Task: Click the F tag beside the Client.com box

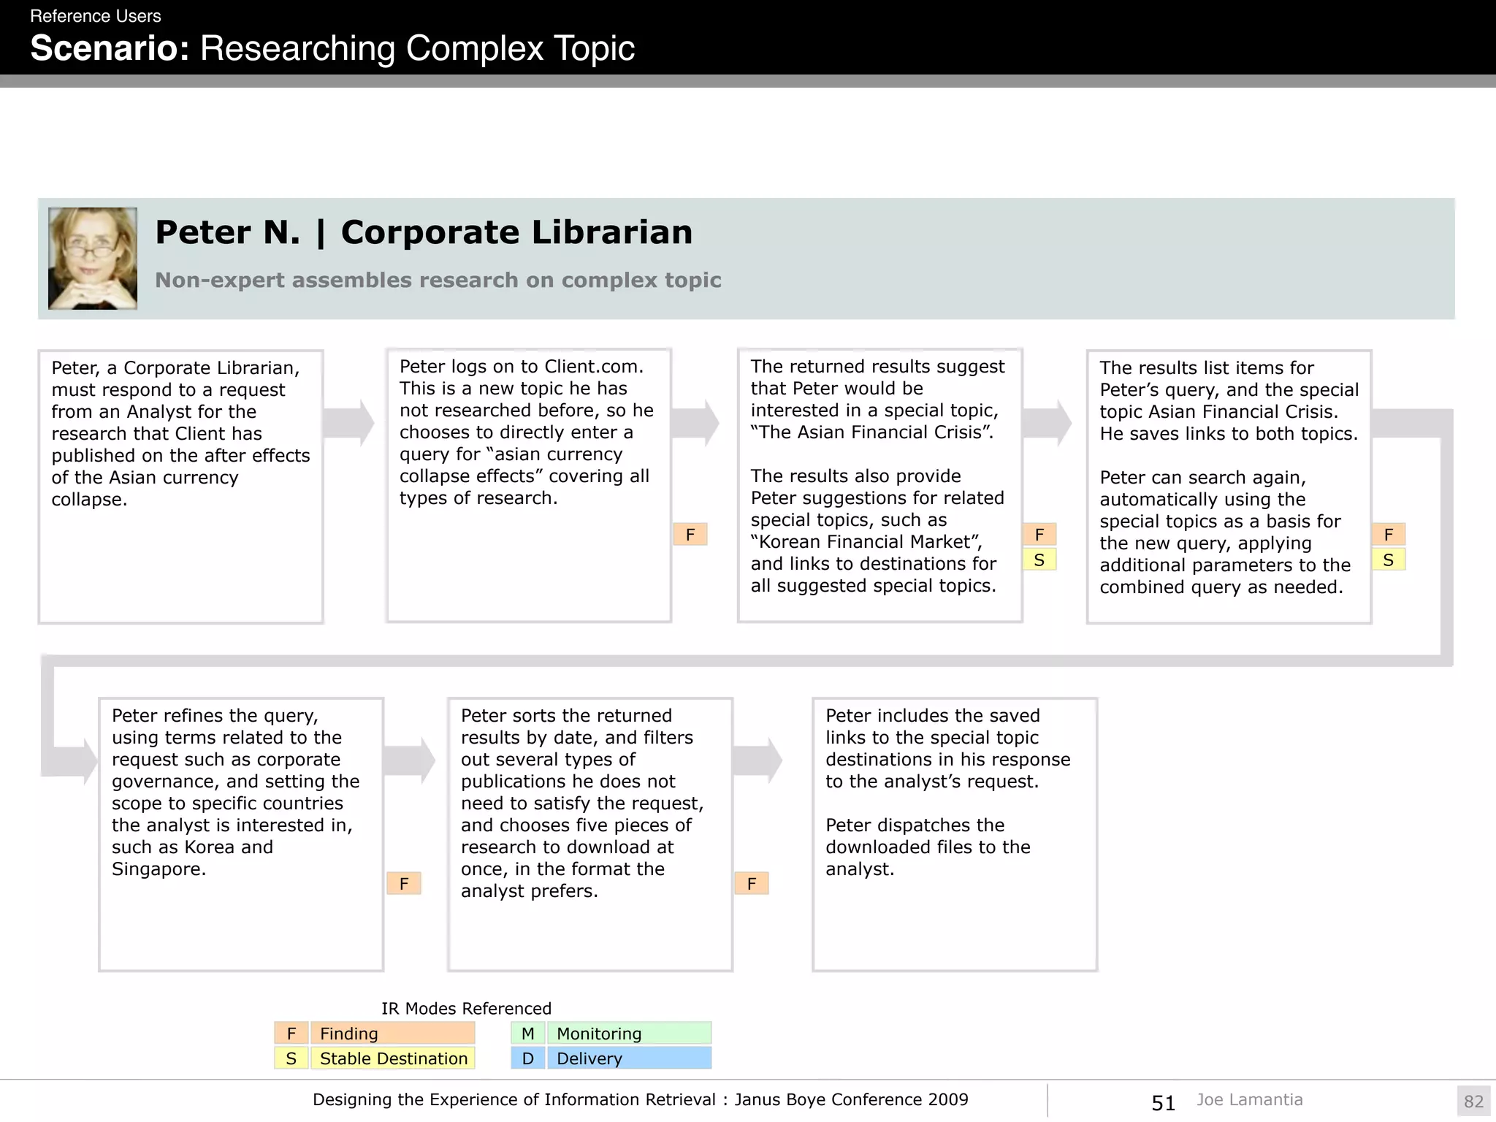Action: (690, 535)
